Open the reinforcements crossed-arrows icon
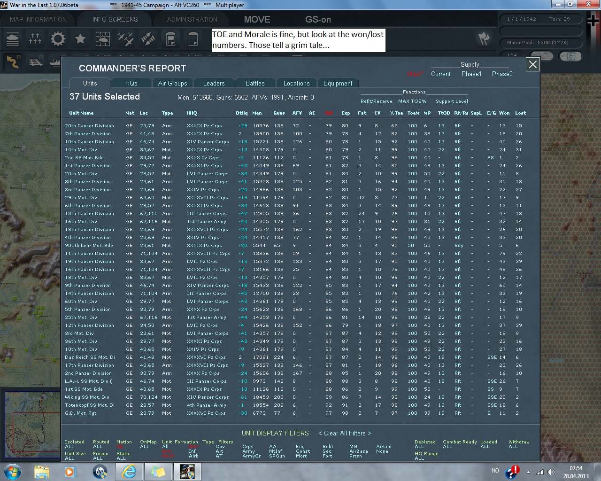The width and height of the screenshot is (601, 481). coord(148,39)
